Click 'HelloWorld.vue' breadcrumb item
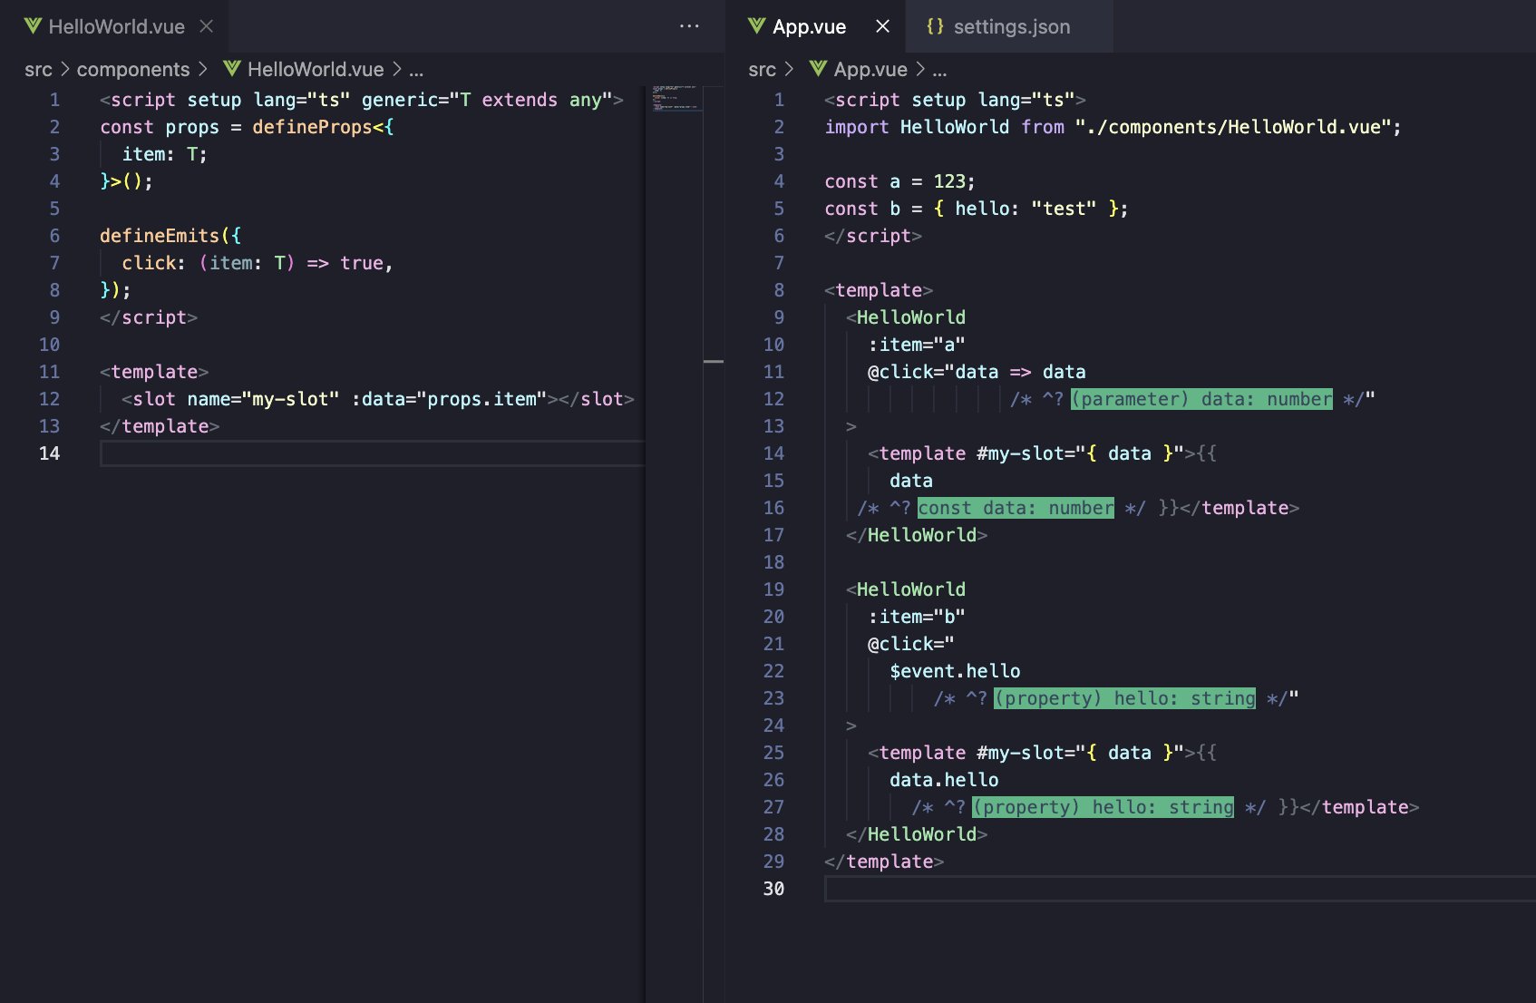The image size is (1536, 1003). click(316, 69)
